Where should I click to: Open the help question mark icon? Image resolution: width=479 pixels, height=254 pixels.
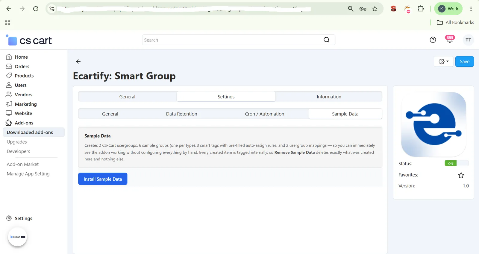coord(433,40)
